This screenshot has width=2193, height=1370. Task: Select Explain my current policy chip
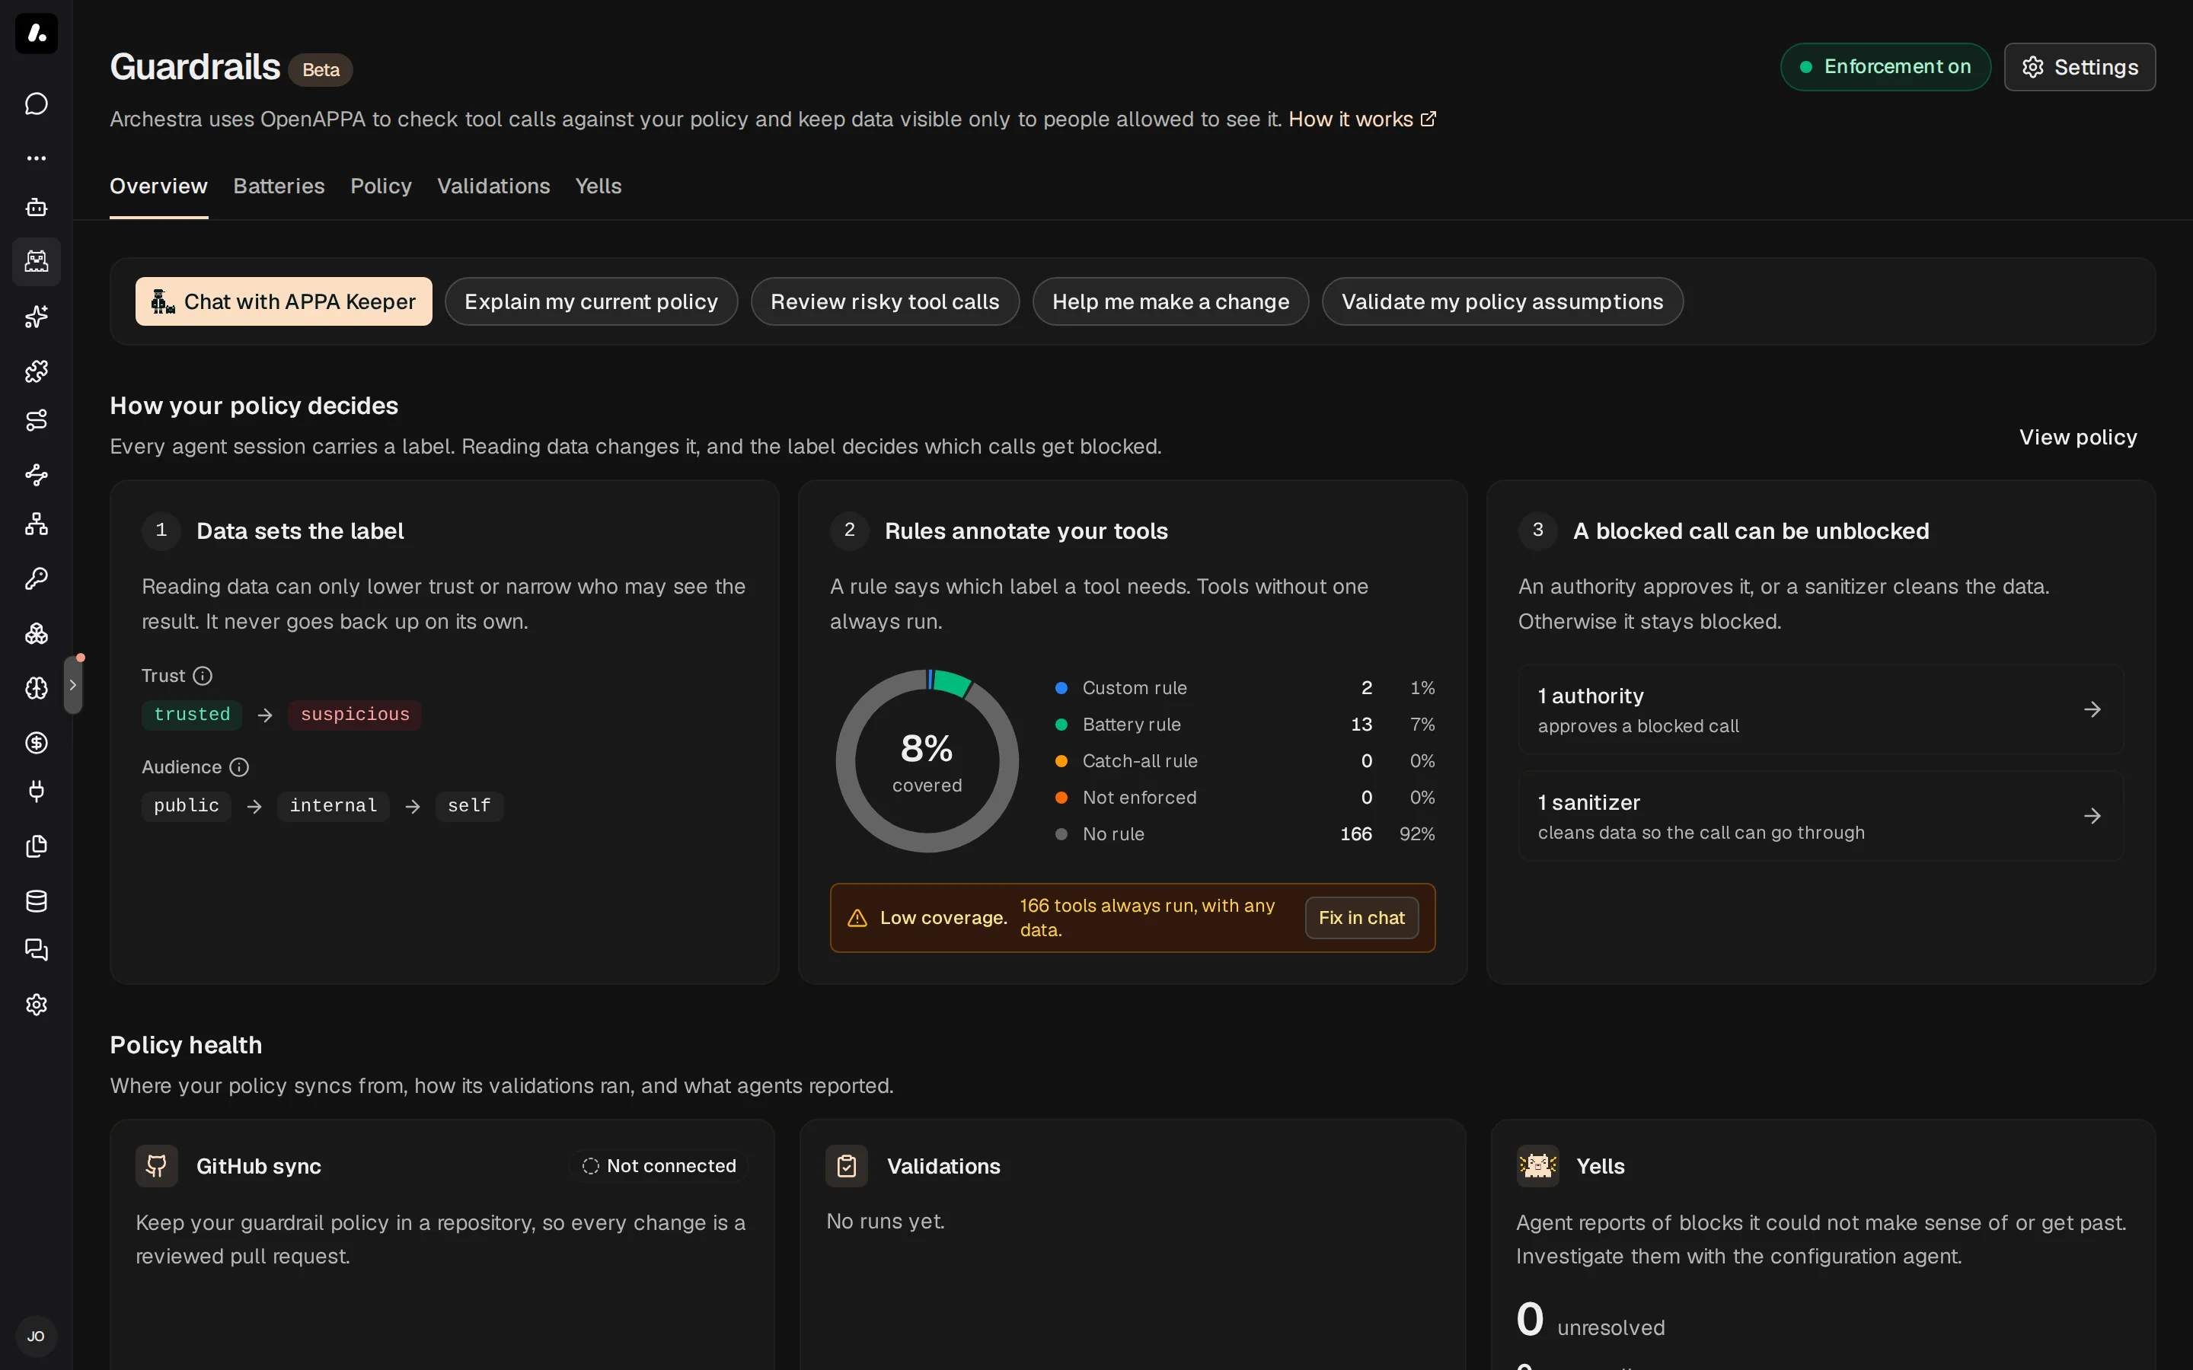(591, 301)
